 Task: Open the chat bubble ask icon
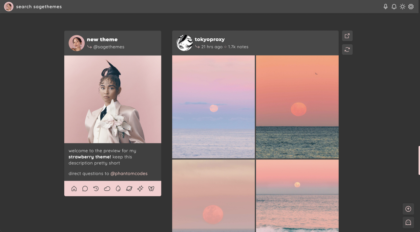pos(85,188)
